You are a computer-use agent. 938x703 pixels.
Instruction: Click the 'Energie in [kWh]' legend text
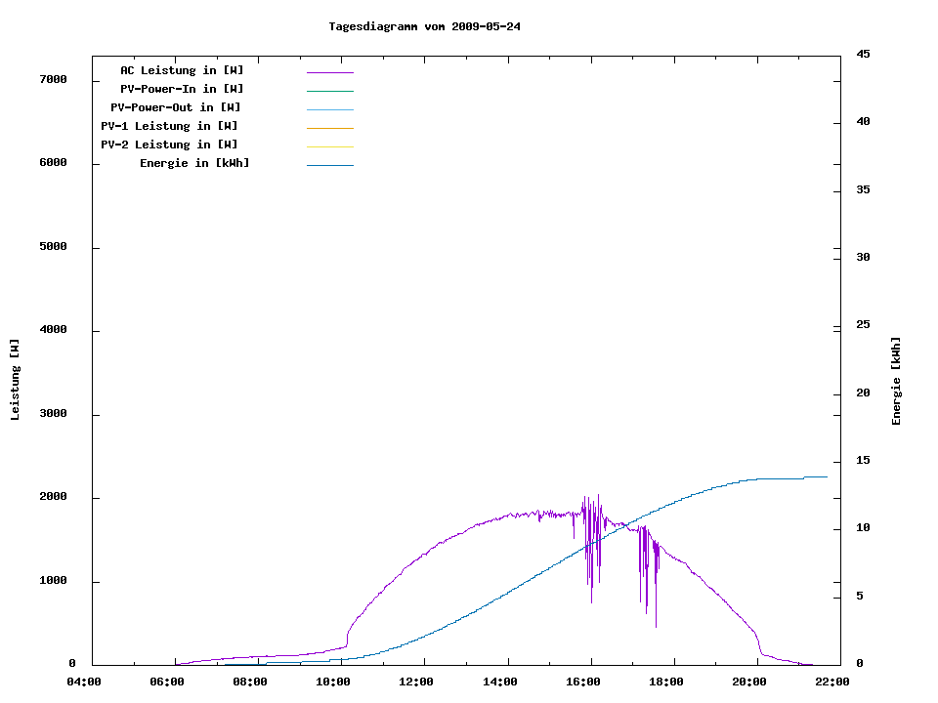194,163
